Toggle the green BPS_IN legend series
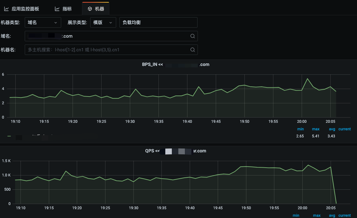Screen dimensions: 357x218 point(9,136)
